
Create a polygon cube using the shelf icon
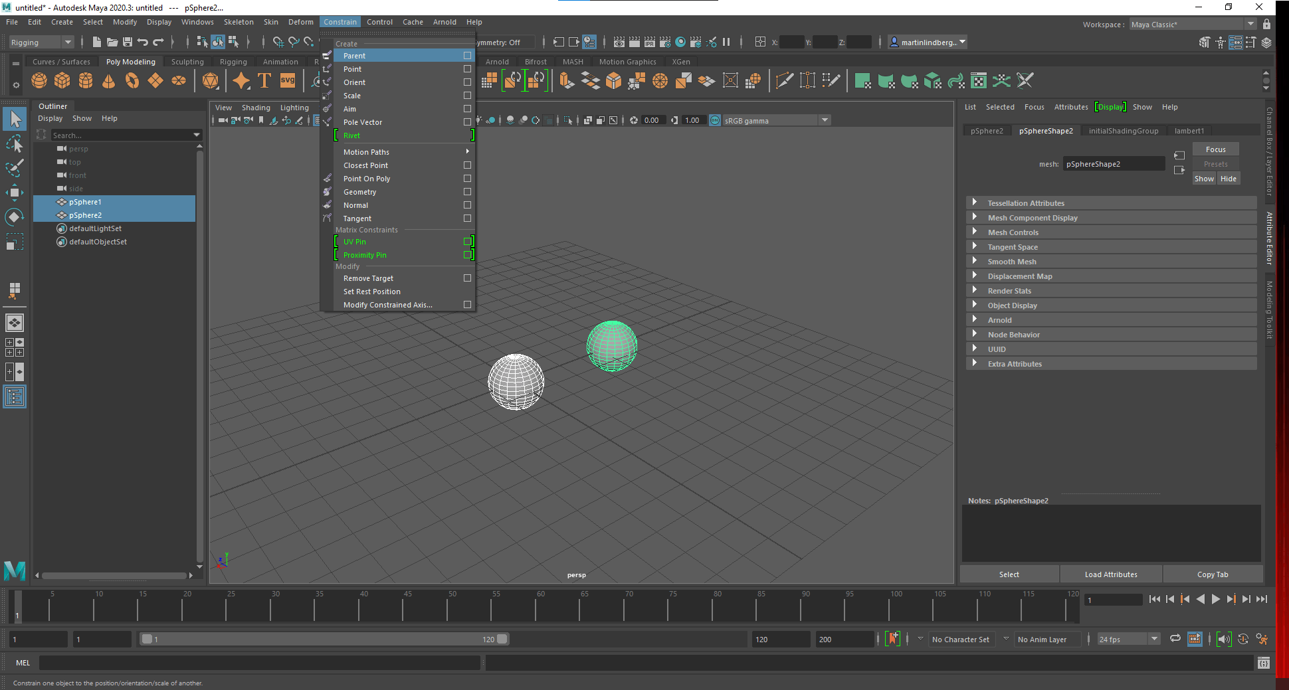[x=62, y=80]
